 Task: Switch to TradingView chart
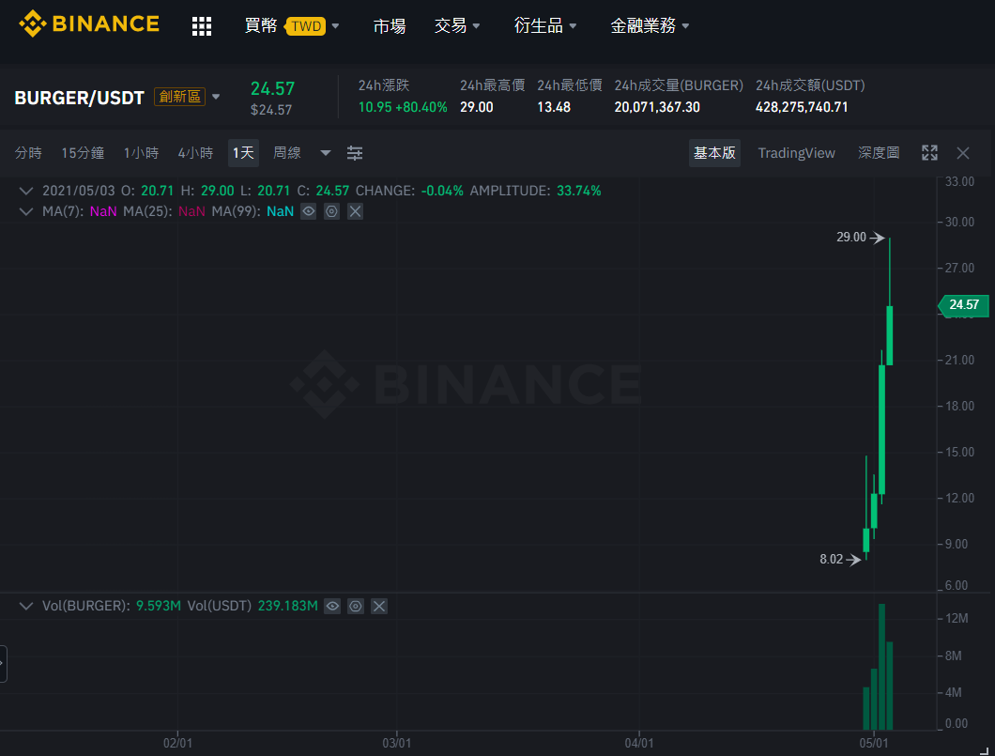click(x=796, y=153)
